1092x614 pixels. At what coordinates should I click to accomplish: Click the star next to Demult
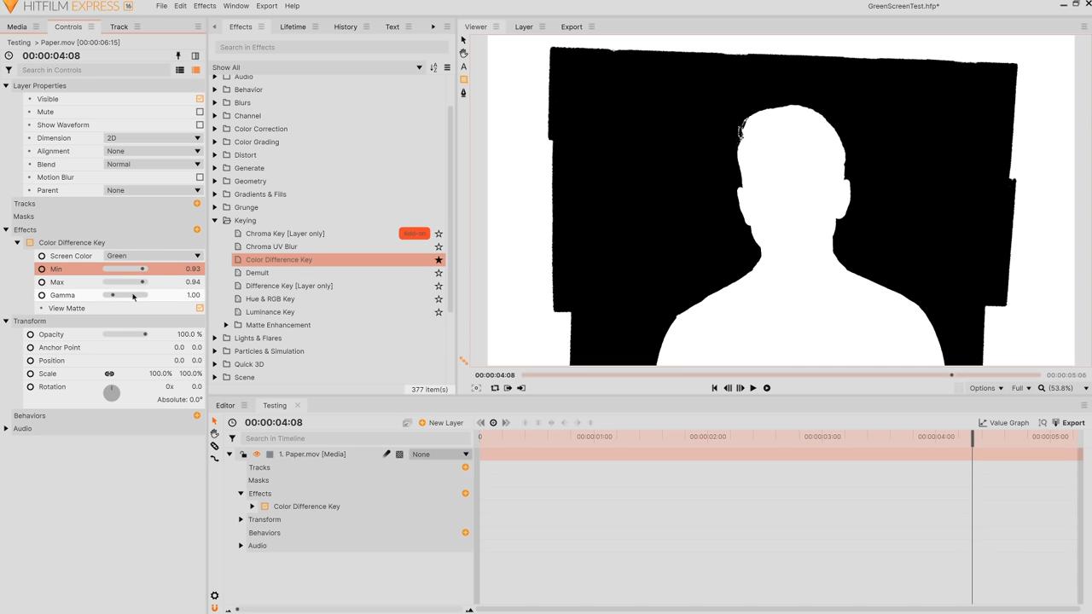439,273
